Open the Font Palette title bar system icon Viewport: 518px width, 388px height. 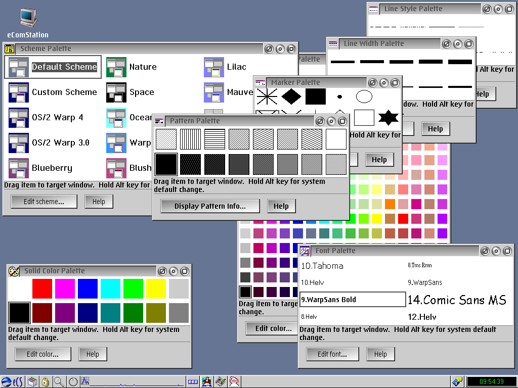(305, 251)
